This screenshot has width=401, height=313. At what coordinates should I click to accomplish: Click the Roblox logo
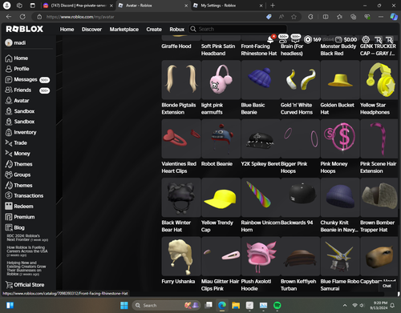click(x=24, y=29)
